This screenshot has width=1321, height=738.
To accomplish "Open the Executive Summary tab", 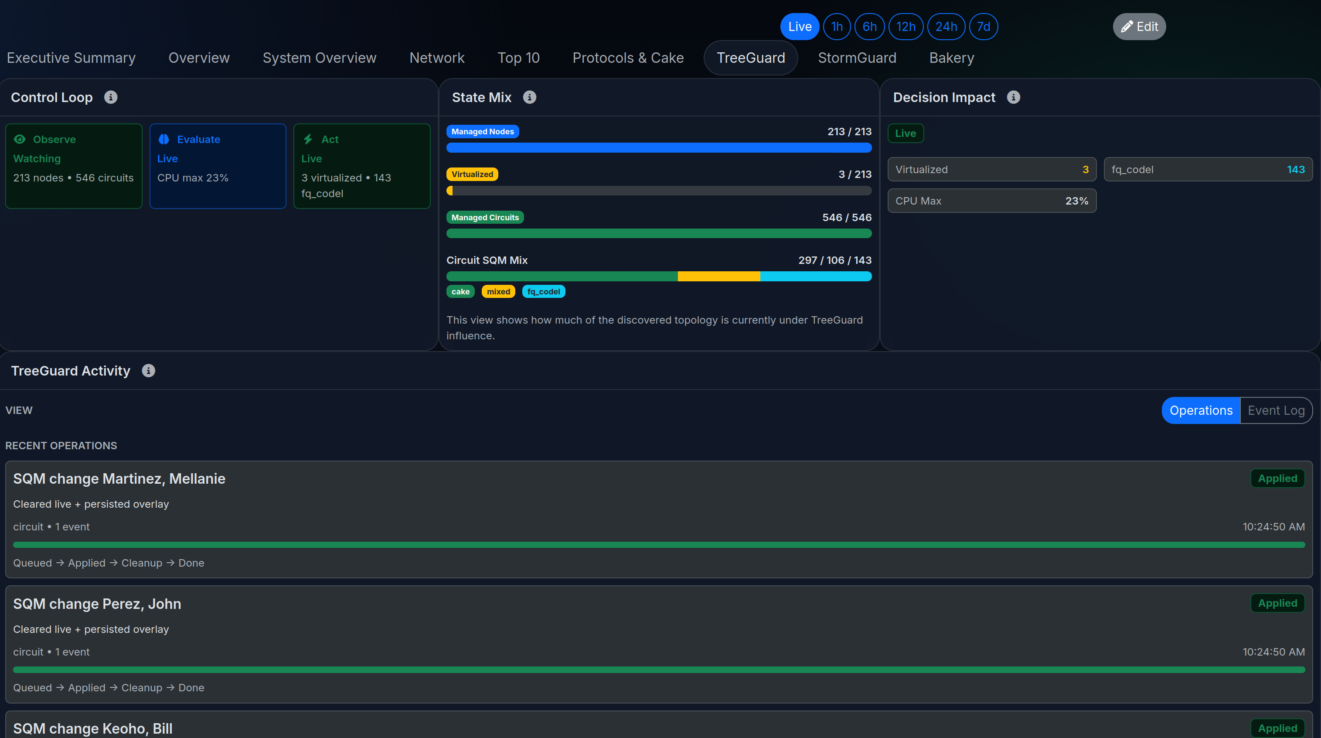I will [x=71, y=58].
